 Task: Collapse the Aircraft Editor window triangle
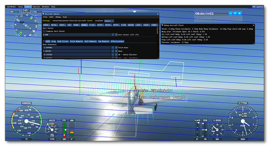coord(43,14)
